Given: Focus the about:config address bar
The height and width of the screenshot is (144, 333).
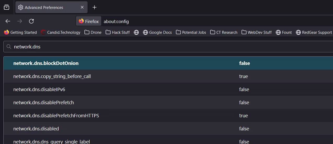Looking at the screenshot, I should (x=183, y=21).
